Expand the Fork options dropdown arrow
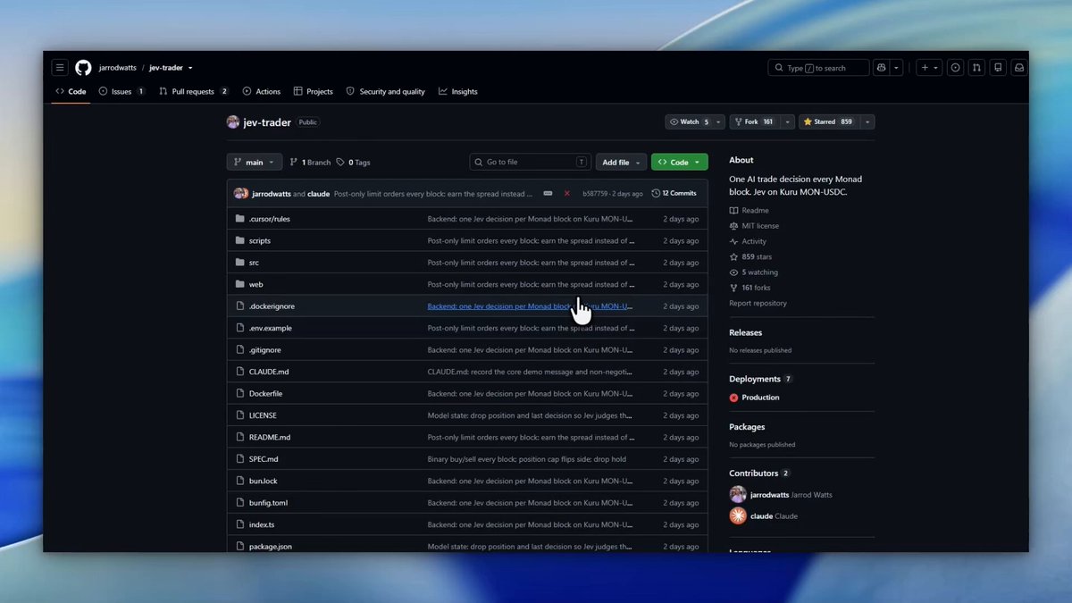The image size is (1072, 603). coord(788,121)
